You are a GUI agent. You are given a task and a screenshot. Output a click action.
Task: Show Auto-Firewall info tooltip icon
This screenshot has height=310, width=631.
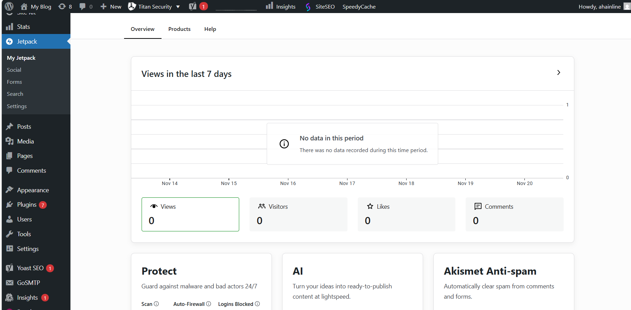[x=209, y=304]
